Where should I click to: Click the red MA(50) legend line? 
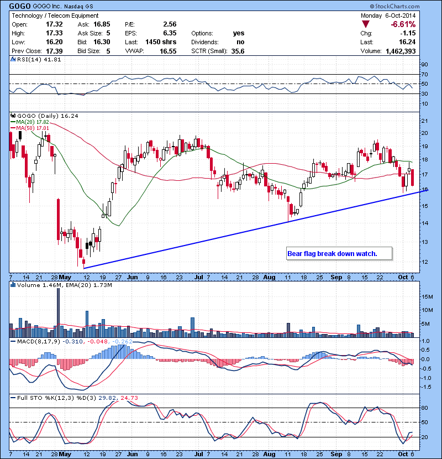click(x=13, y=128)
